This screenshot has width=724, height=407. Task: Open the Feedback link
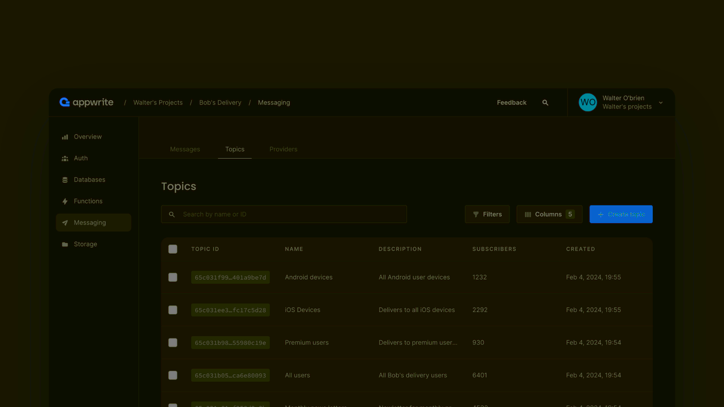pyautogui.click(x=511, y=103)
